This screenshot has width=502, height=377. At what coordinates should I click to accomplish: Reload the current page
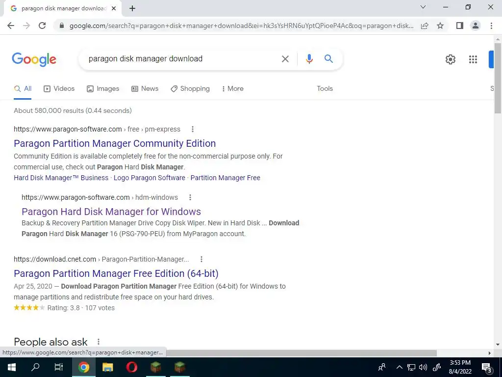(x=42, y=26)
